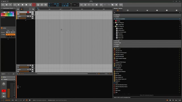Screen dimensions: 182x102
Task: Click the PB + Expression button
Action: [11, 35]
